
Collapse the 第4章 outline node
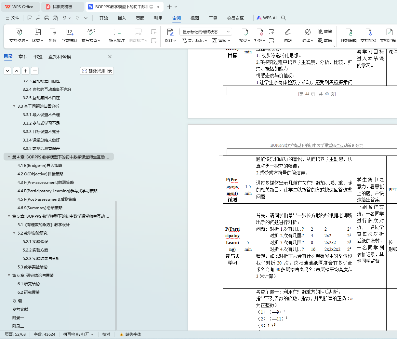click(9, 157)
